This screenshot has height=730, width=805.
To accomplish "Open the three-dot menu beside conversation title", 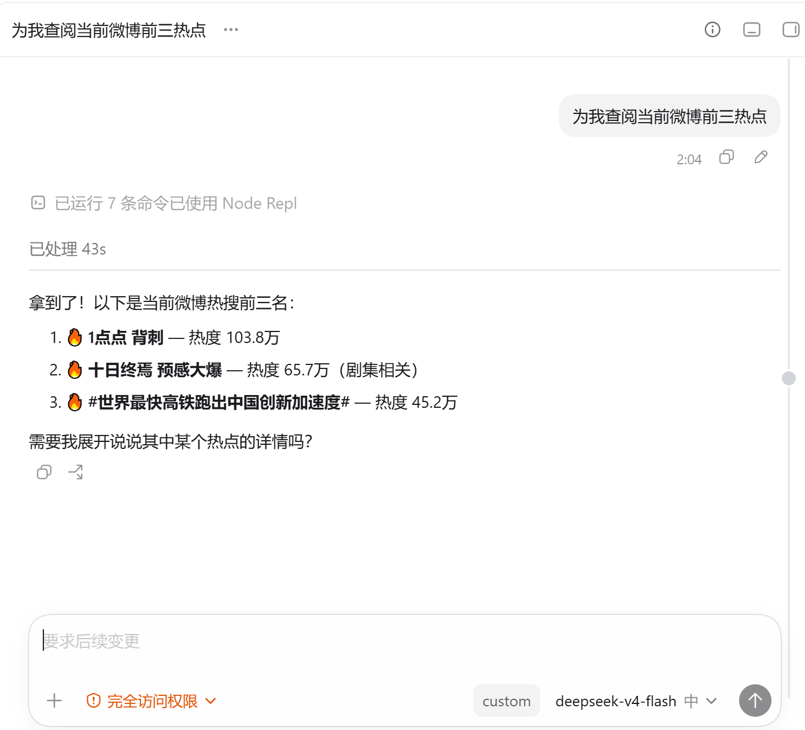I will pos(231,30).
